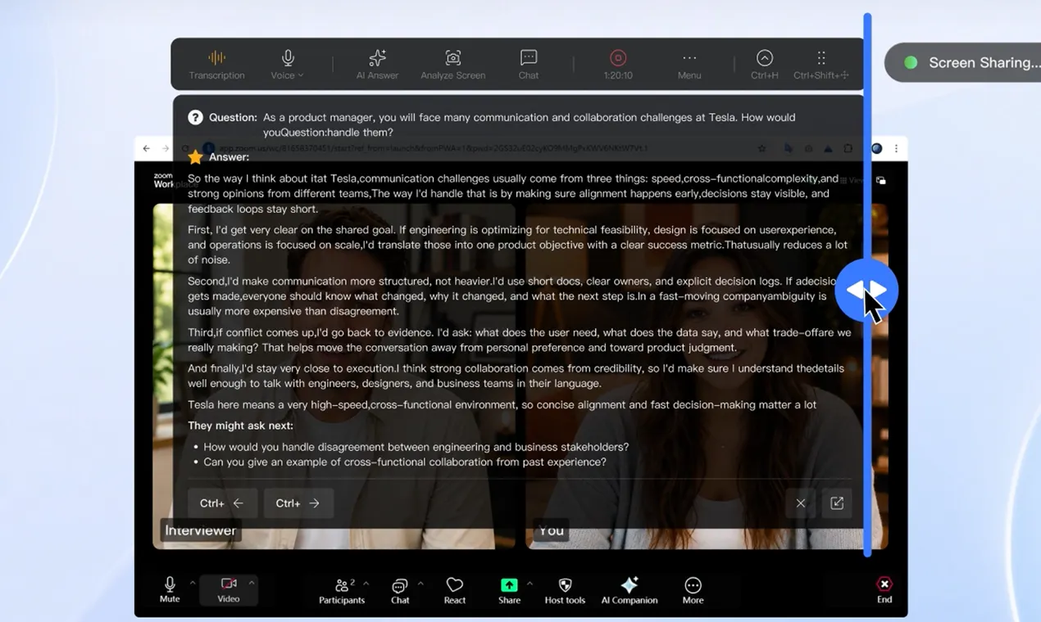Image resolution: width=1041 pixels, height=622 pixels.
Task: Go to previous answer with Ctrl+ left button
Action: (x=222, y=503)
